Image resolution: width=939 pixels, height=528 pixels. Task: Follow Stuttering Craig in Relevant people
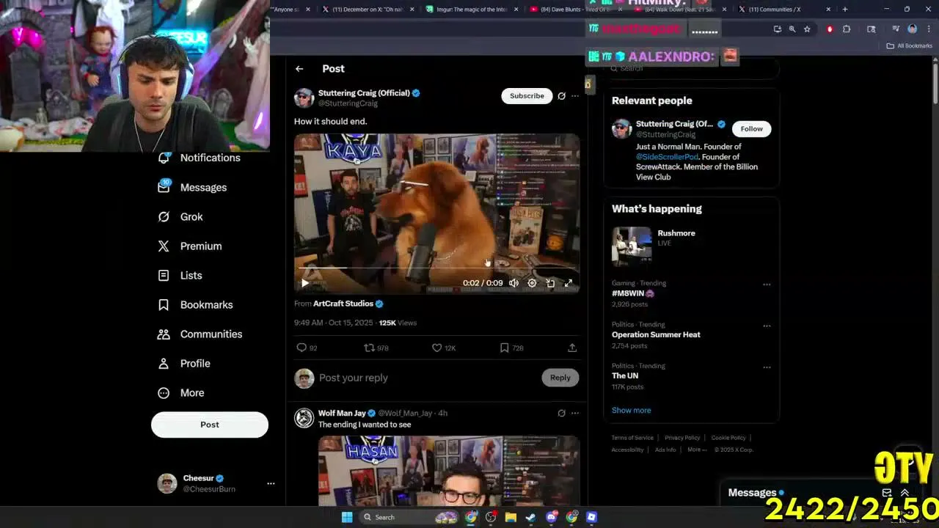751,129
